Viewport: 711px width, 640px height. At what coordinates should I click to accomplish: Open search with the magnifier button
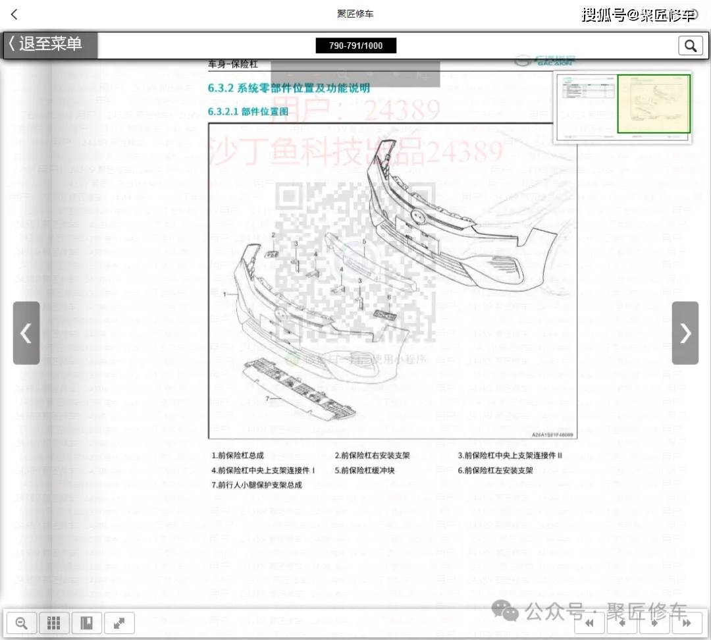point(691,45)
